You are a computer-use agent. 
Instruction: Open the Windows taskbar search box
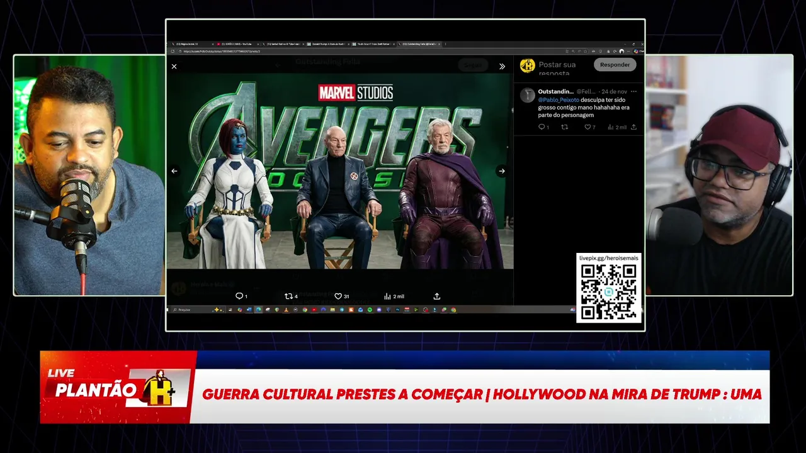[x=197, y=310]
